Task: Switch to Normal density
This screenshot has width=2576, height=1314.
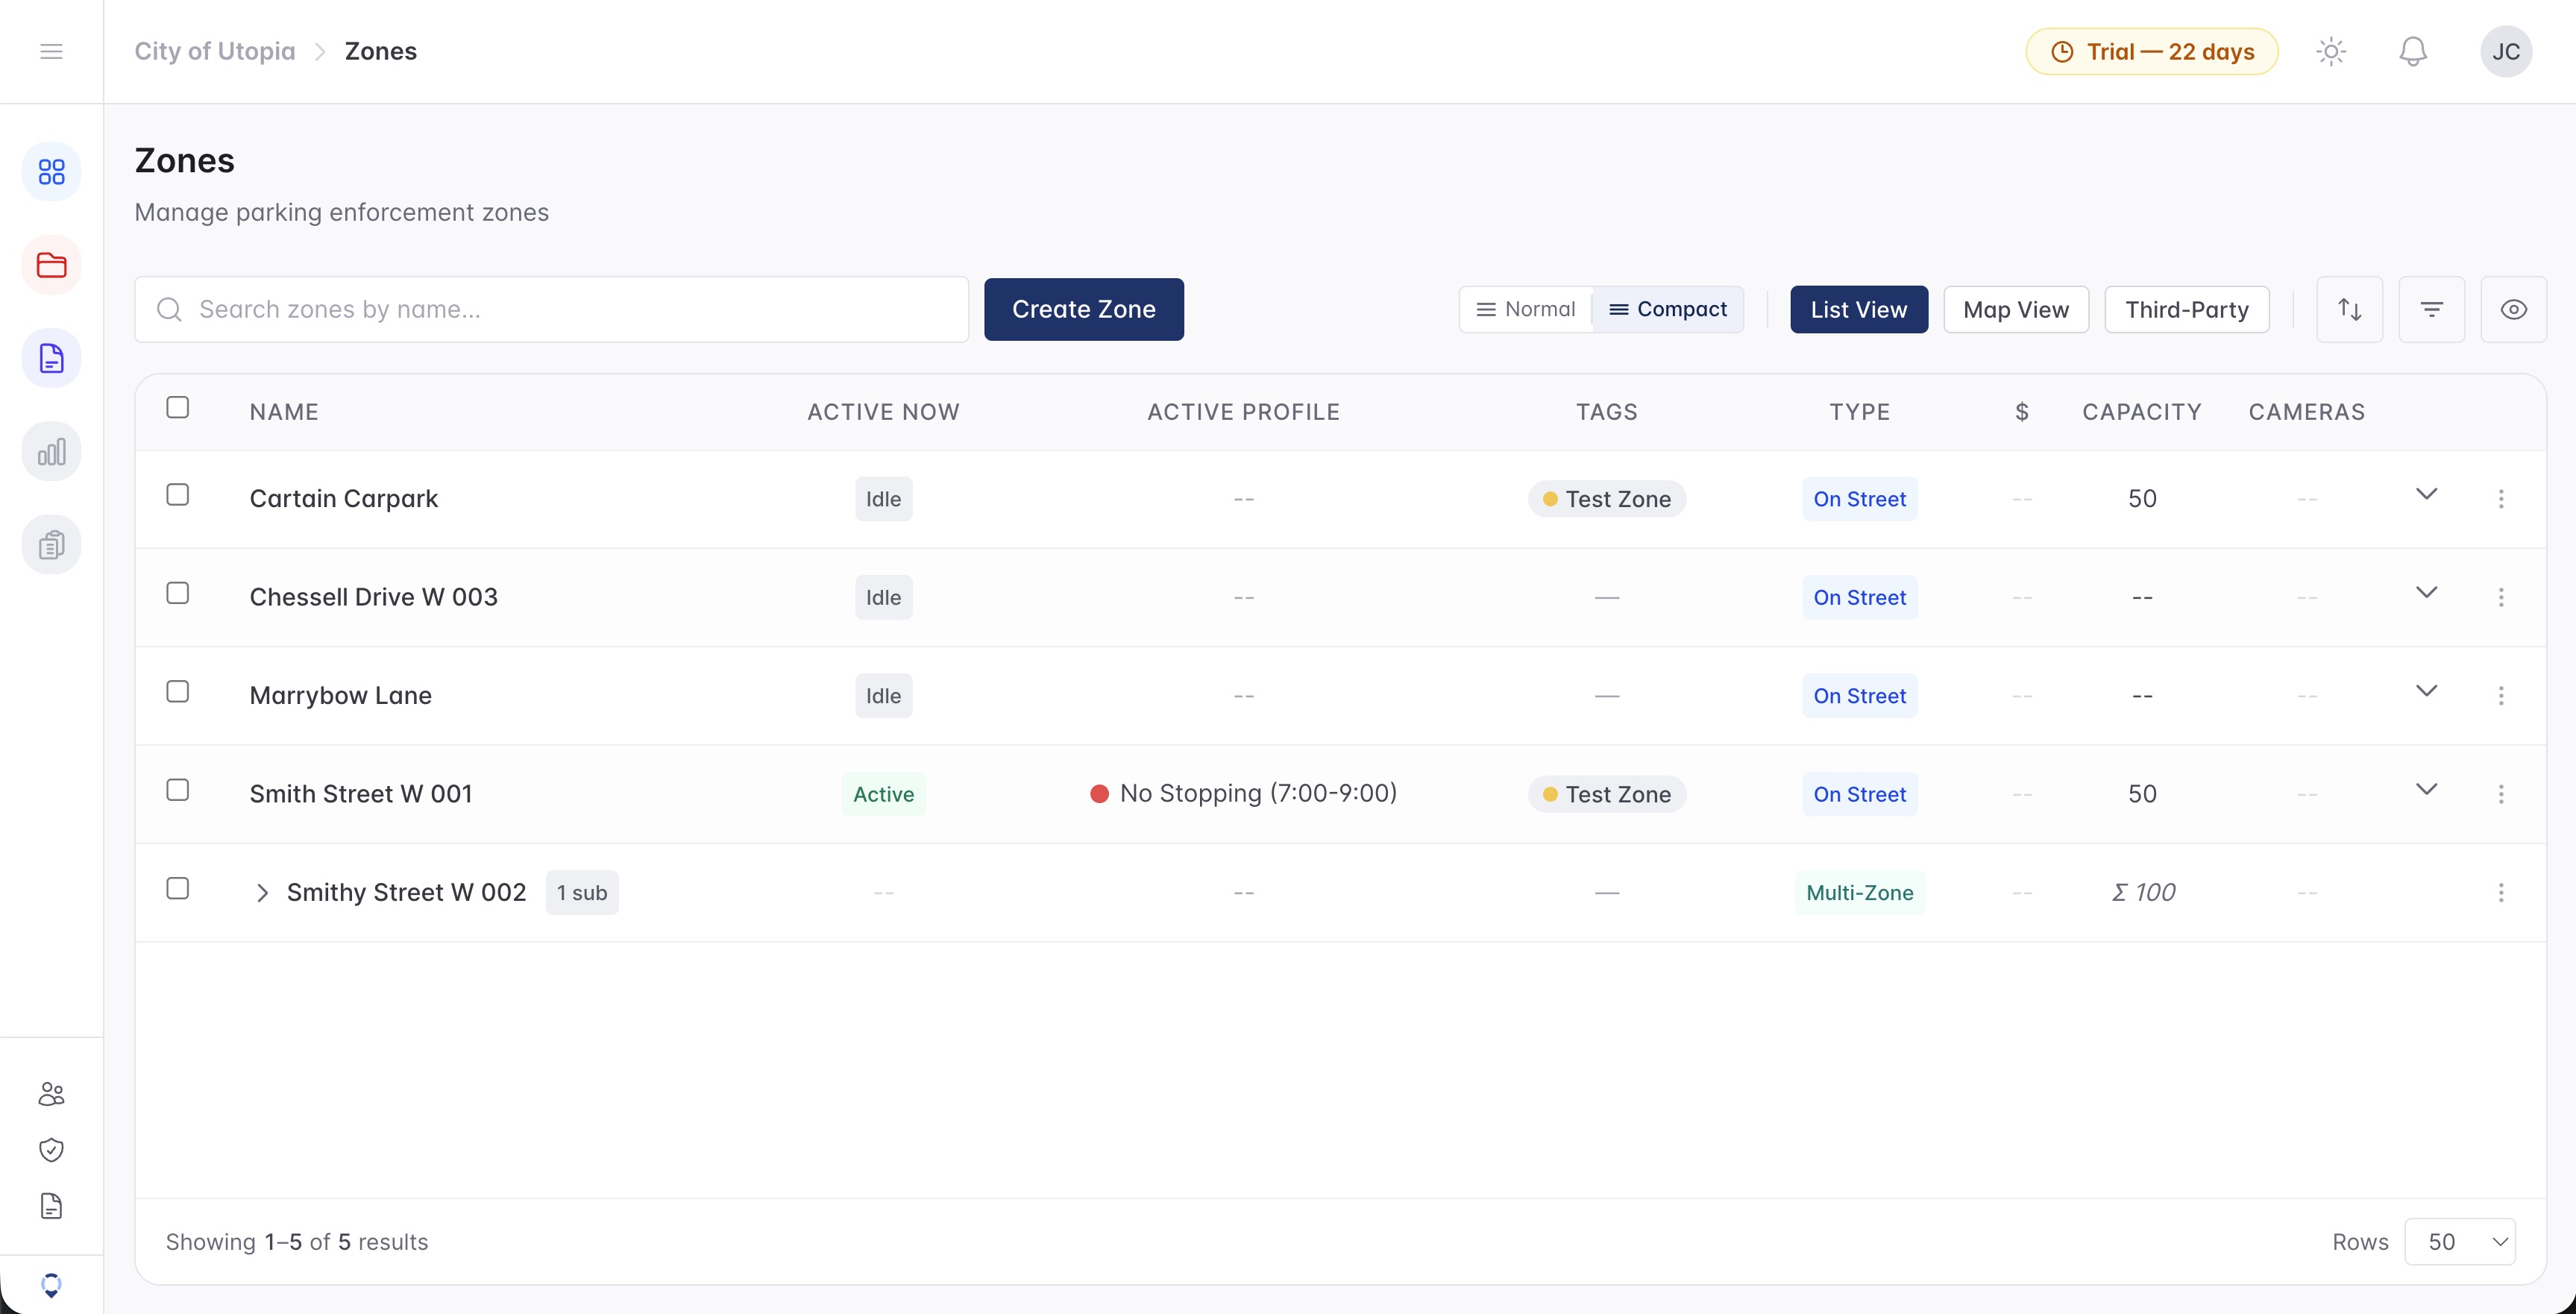Action: click(1526, 310)
